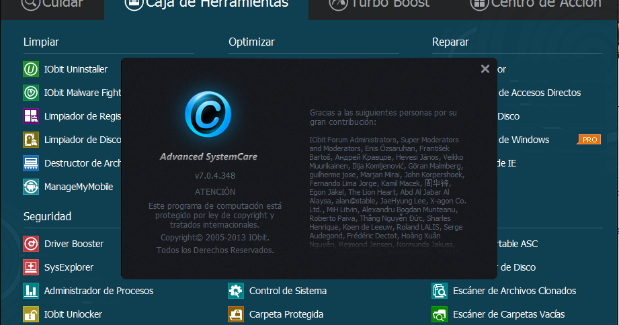Click the ManageMyMobile Android icon
Viewport: 619px width, 325px height.
tap(31, 187)
